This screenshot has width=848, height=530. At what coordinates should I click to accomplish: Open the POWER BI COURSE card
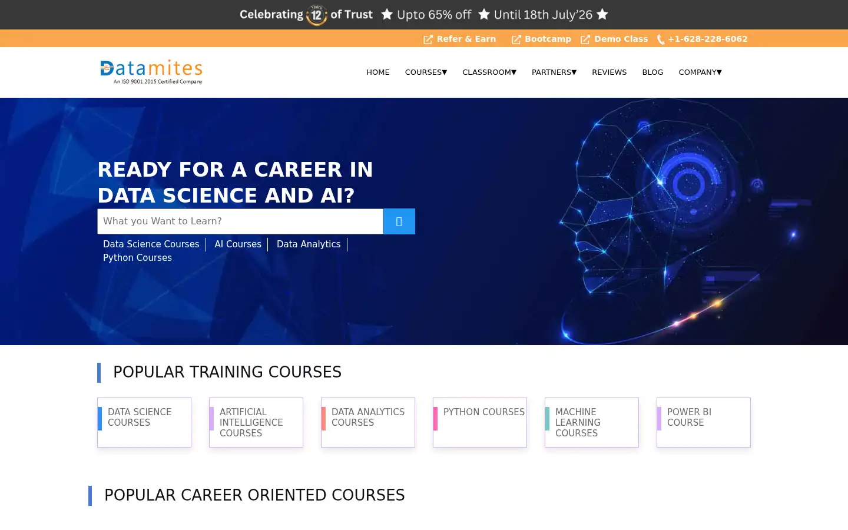coord(704,422)
